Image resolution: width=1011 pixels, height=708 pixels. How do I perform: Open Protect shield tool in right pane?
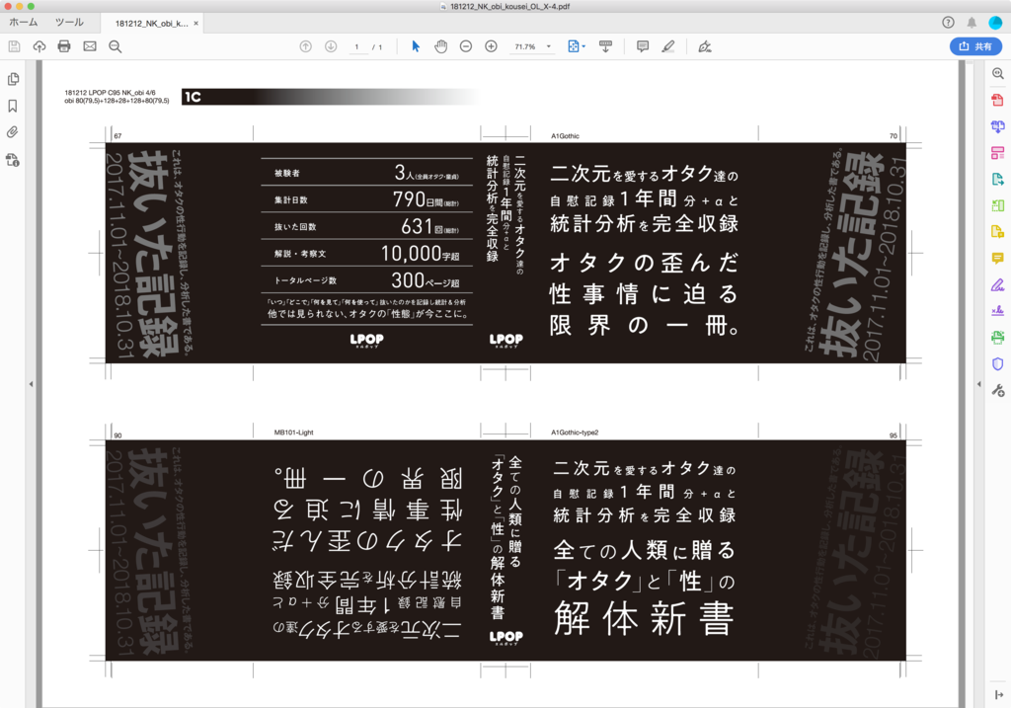click(997, 363)
